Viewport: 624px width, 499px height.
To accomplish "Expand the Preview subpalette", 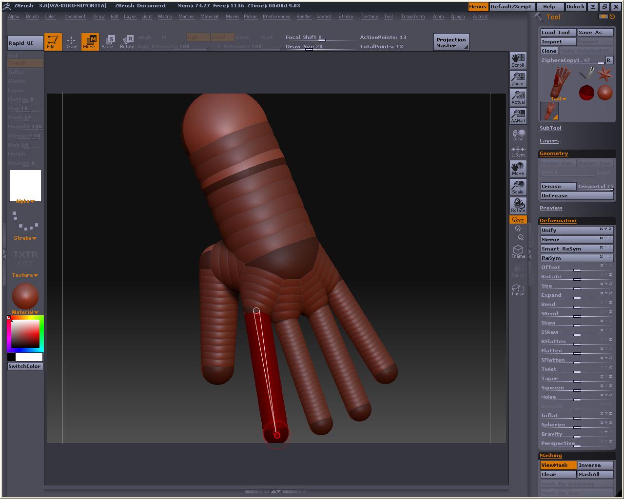I will 551,208.
